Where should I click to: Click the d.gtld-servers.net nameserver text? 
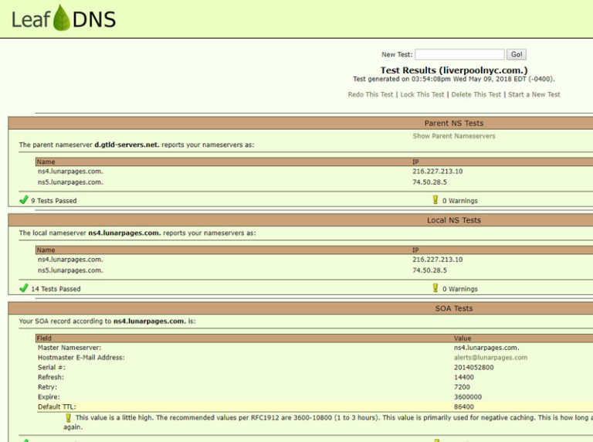[127, 144]
